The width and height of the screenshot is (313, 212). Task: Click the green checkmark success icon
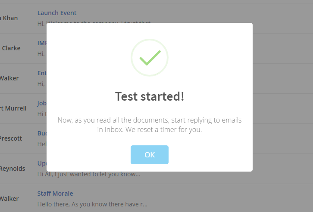[x=150, y=58]
